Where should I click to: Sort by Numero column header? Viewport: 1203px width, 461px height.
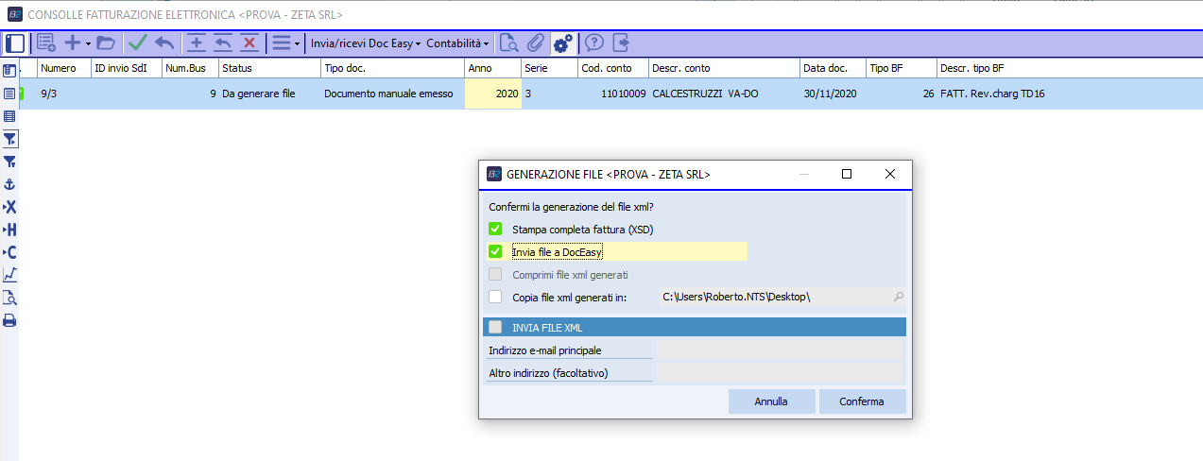pyautogui.click(x=63, y=68)
